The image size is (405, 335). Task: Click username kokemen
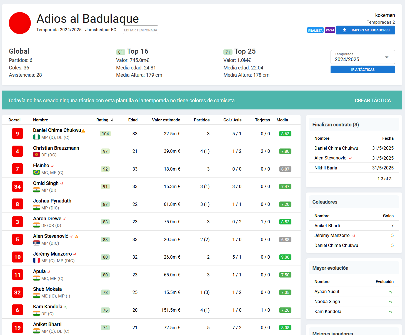(x=385, y=15)
